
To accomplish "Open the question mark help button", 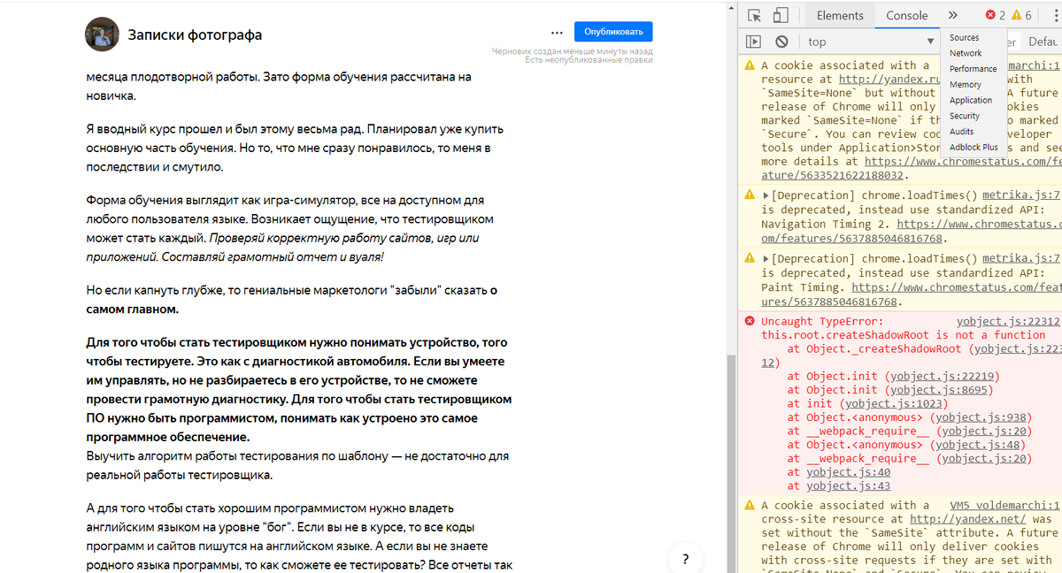I will coord(684,559).
